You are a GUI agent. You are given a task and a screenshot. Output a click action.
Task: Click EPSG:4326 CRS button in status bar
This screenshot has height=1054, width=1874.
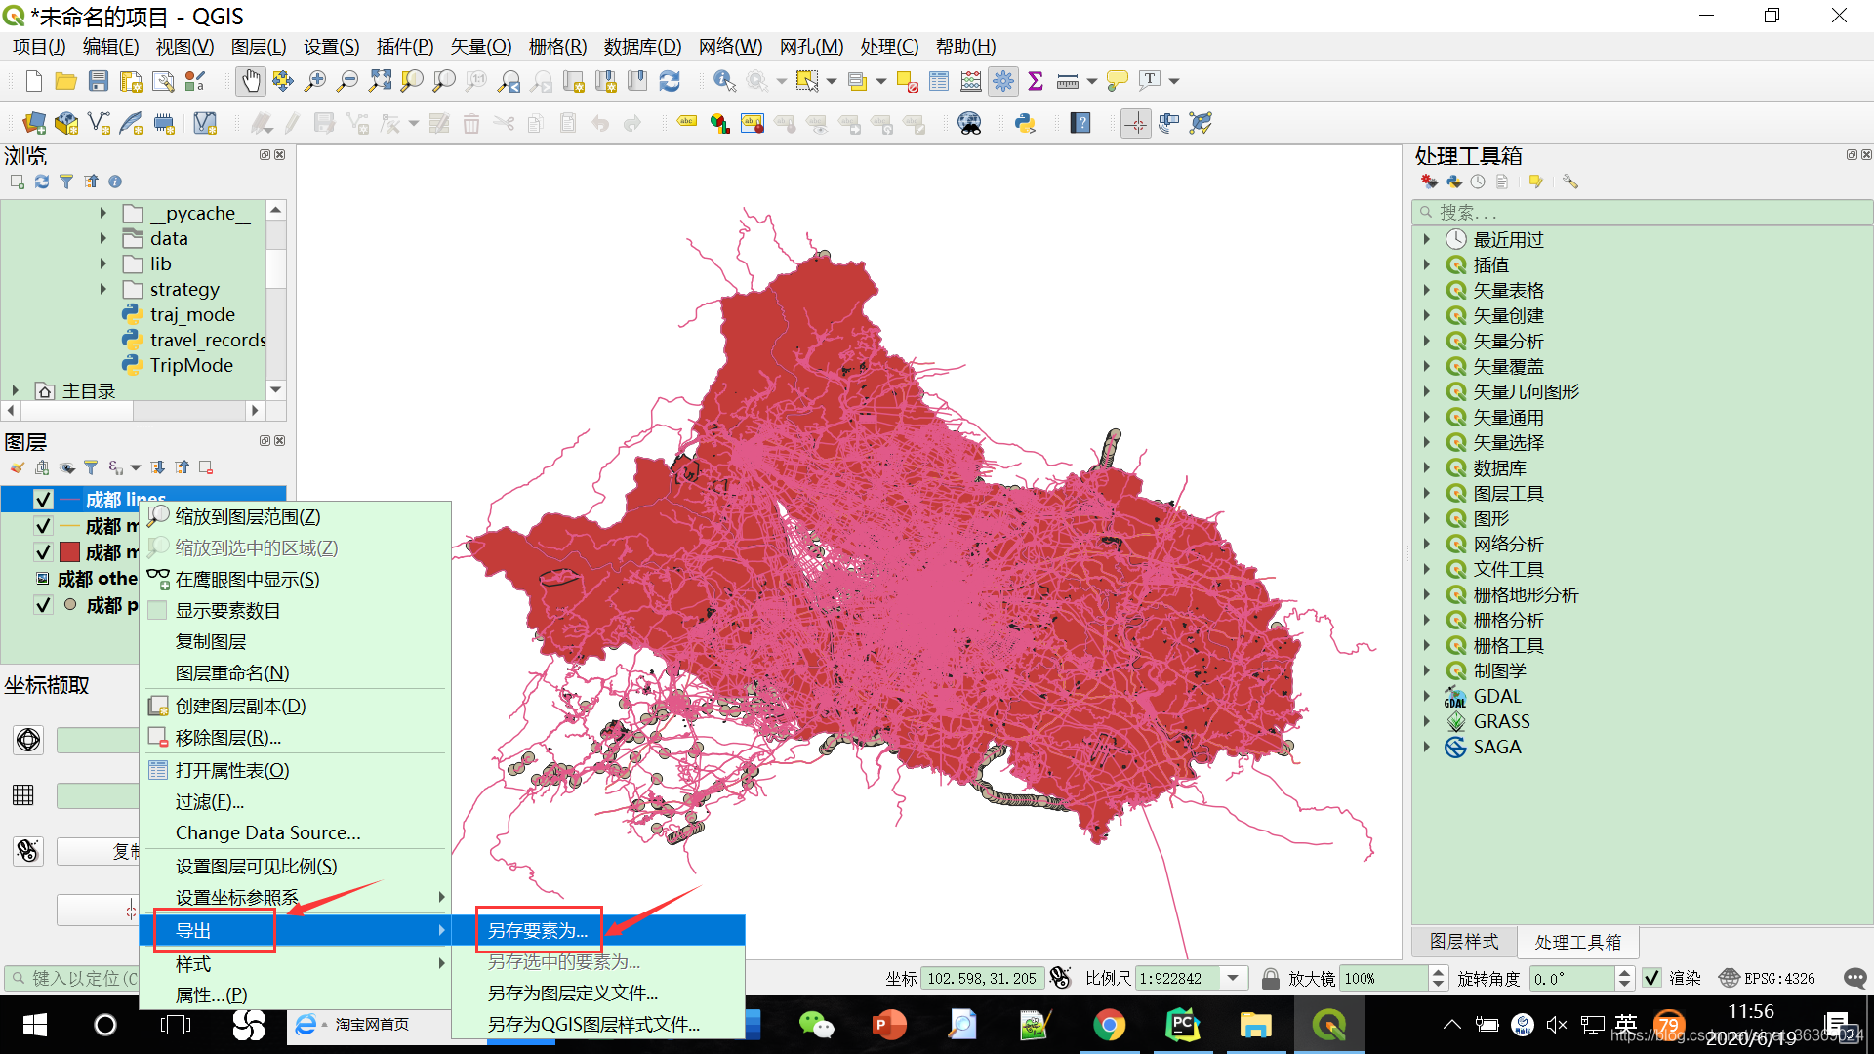click(1768, 978)
